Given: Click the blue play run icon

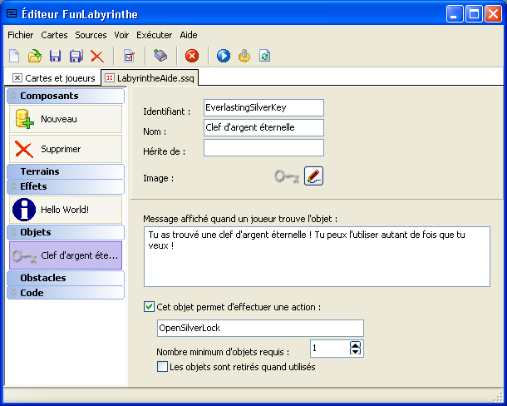Looking at the screenshot, I should pyautogui.click(x=224, y=56).
